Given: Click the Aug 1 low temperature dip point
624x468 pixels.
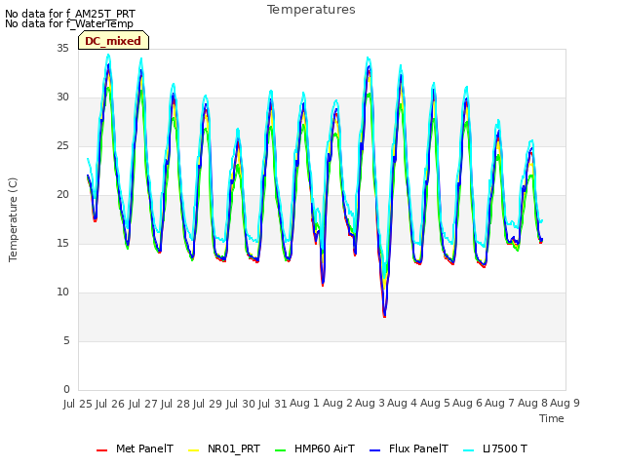Looking at the screenshot, I should pos(323,284).
